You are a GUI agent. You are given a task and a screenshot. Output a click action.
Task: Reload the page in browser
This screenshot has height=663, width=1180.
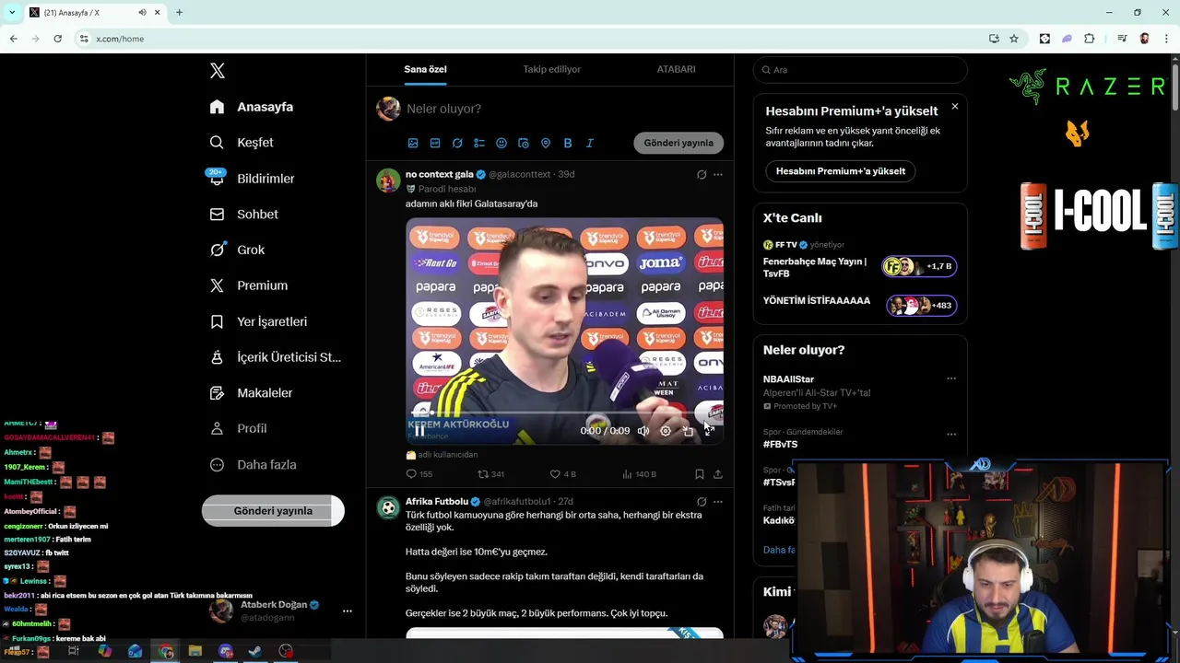(x=57, y=39)
